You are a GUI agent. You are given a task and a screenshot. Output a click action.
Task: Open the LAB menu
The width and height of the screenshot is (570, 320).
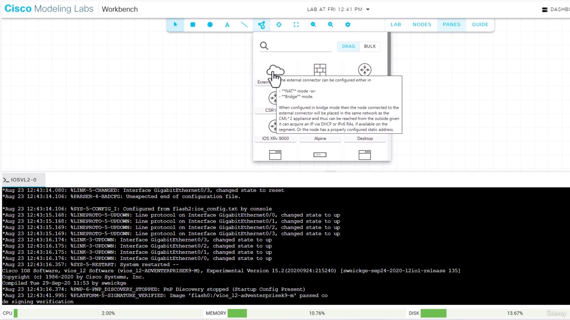coord(395,24)
